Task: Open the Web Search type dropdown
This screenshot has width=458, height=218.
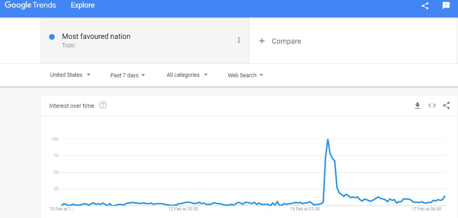Action: 245,75
